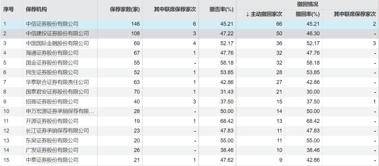This screenshot has height=166, width=379.
Task: Open 长江证券承销保荐有限公司 link
Action: click(58, 131)
